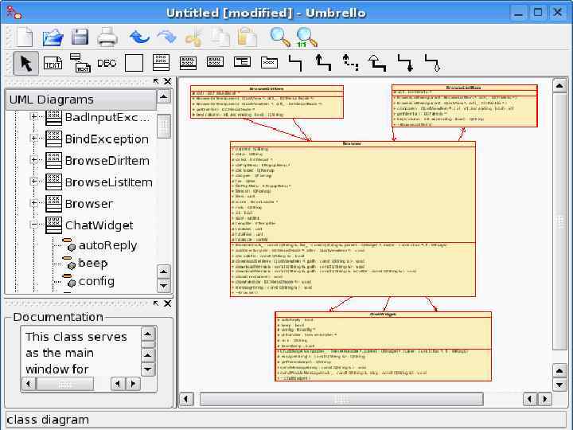573x430 pixels.
Task: Expand the BindException tree node
Action: point(33,139)
